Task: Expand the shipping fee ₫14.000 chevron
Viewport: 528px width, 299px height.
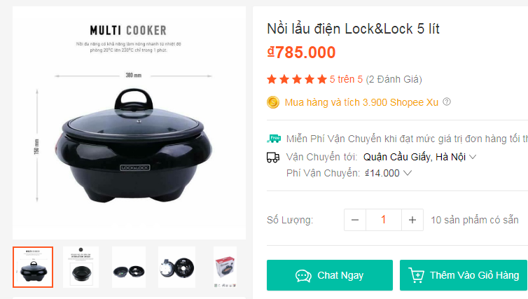Action: point(408,173)
